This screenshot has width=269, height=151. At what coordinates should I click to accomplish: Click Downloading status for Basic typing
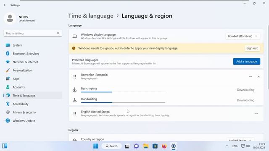(245, 90)
